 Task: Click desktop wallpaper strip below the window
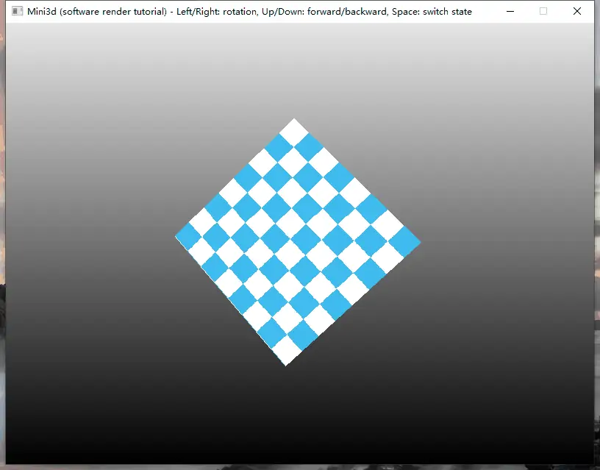[x=294, y=467]
